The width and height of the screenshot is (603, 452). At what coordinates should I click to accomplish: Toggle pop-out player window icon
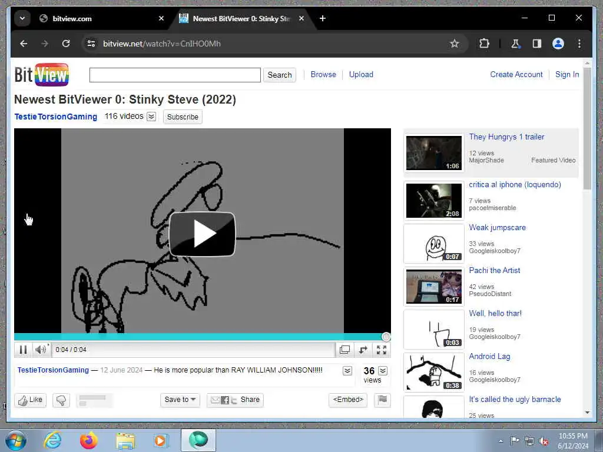point(344,350)
